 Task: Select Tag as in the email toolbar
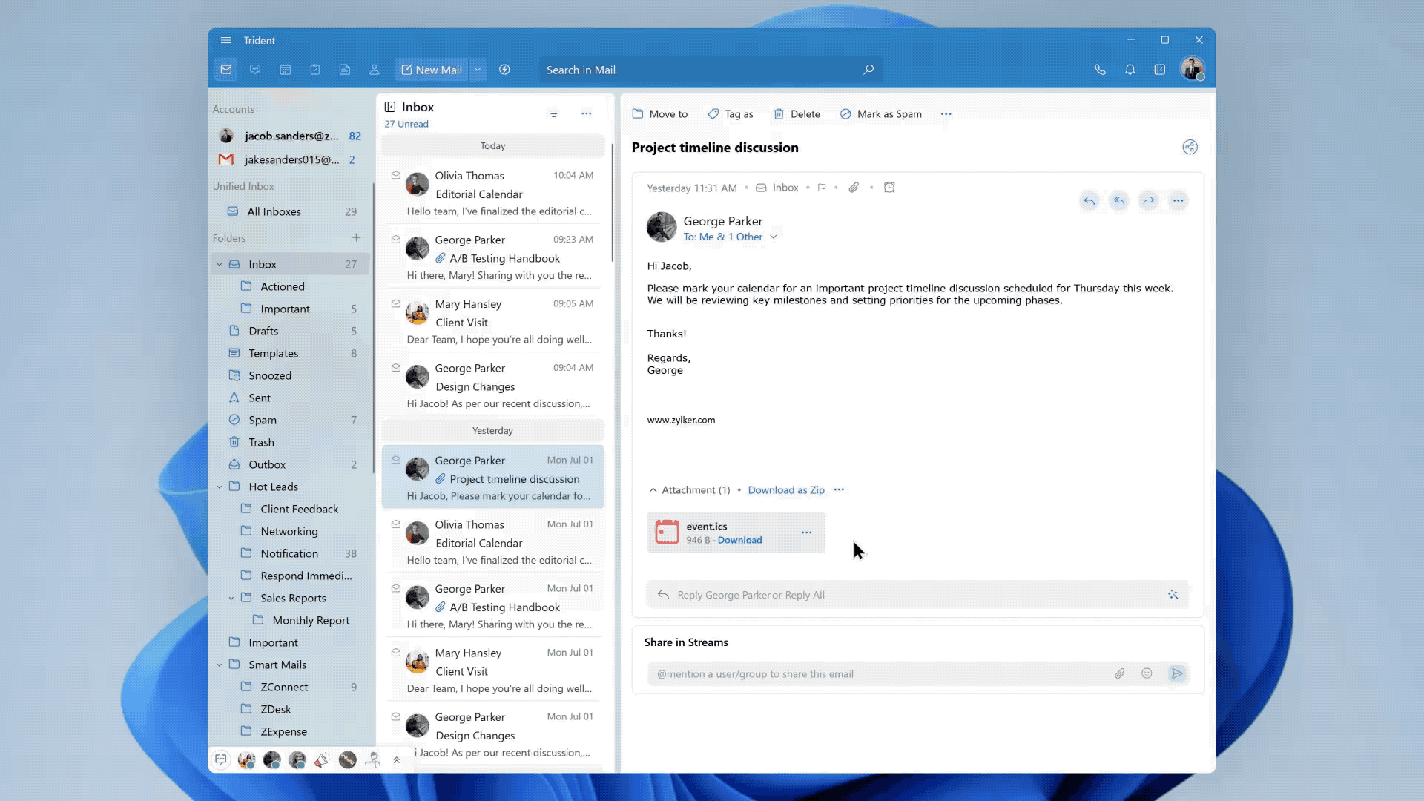pyautogui.click(x=731, y=114)
